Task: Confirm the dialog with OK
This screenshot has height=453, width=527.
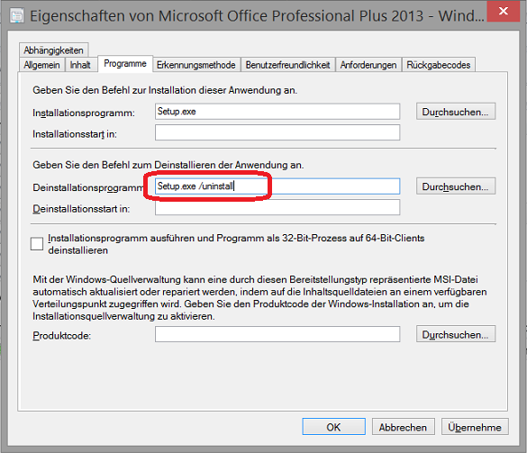Action: (x=333, y=427)
